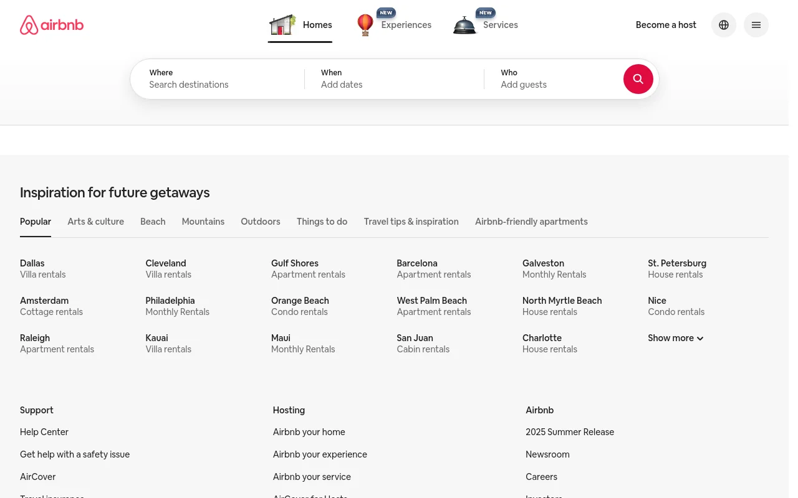Click the red search magnifier button

[x=638, y=79]
